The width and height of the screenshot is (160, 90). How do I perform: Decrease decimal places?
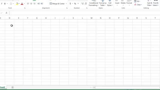tap(86, 4)
